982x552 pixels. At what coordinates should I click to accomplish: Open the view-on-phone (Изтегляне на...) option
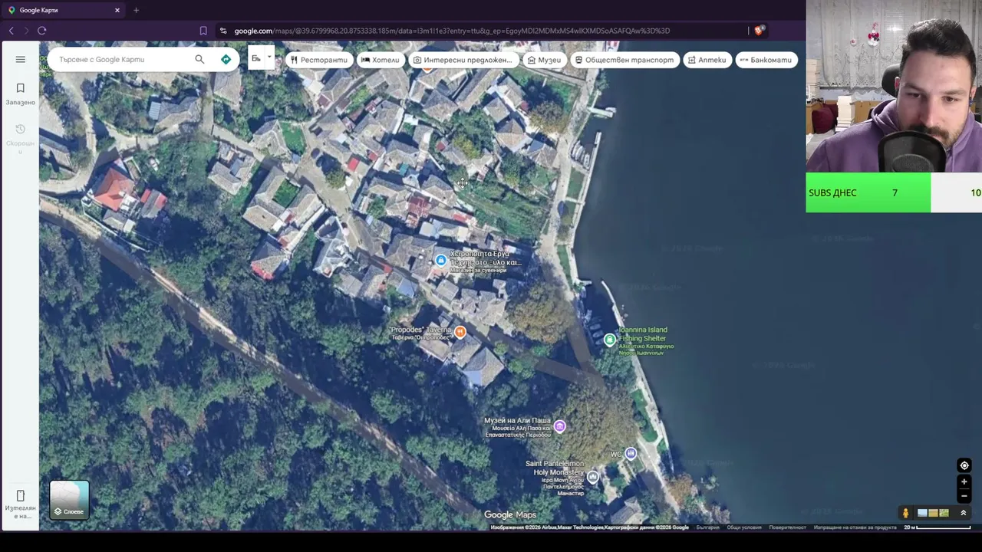click(x=21, y=504)
